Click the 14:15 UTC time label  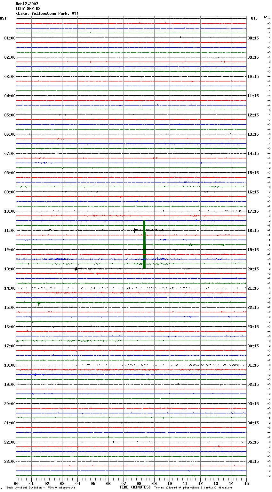tap(253, 154)
